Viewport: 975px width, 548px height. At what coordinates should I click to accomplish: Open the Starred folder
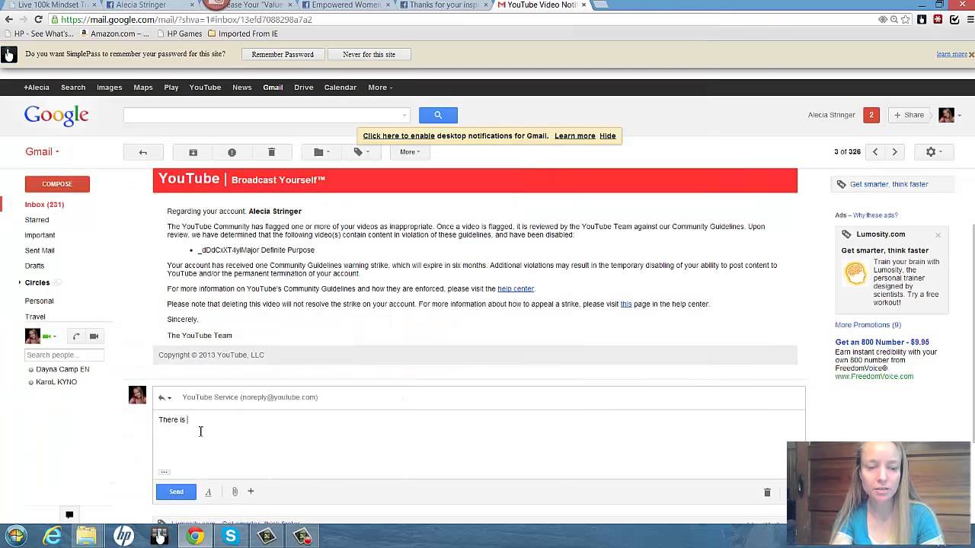(37, 220)
